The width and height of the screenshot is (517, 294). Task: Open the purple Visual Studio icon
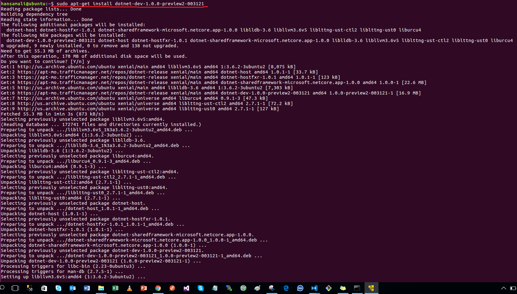point(186,288)
